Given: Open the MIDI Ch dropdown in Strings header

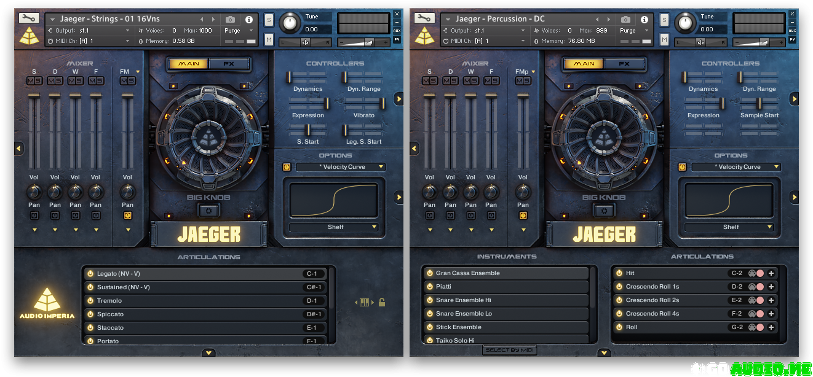Looking at the screenshot, I should point(90,41).
